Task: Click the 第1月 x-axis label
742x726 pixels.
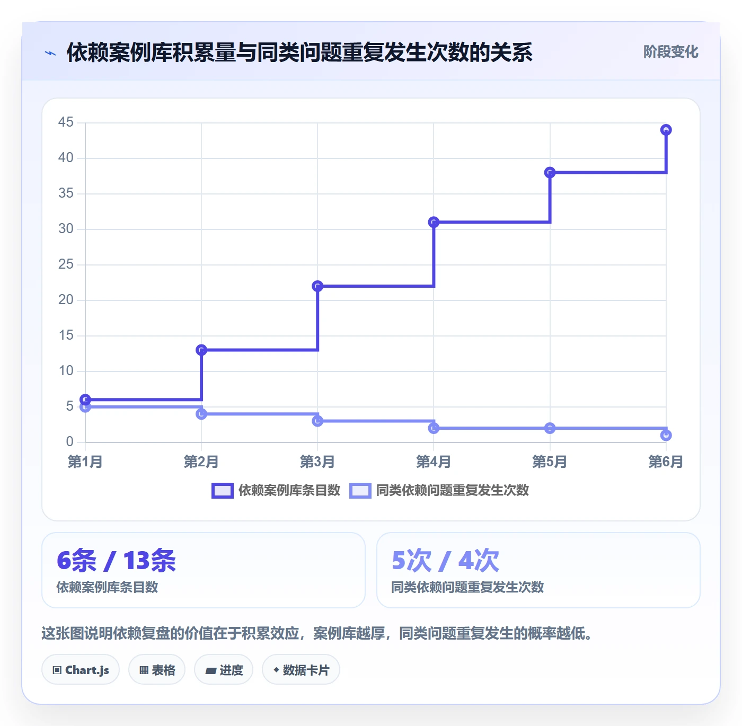Action: 85,462
